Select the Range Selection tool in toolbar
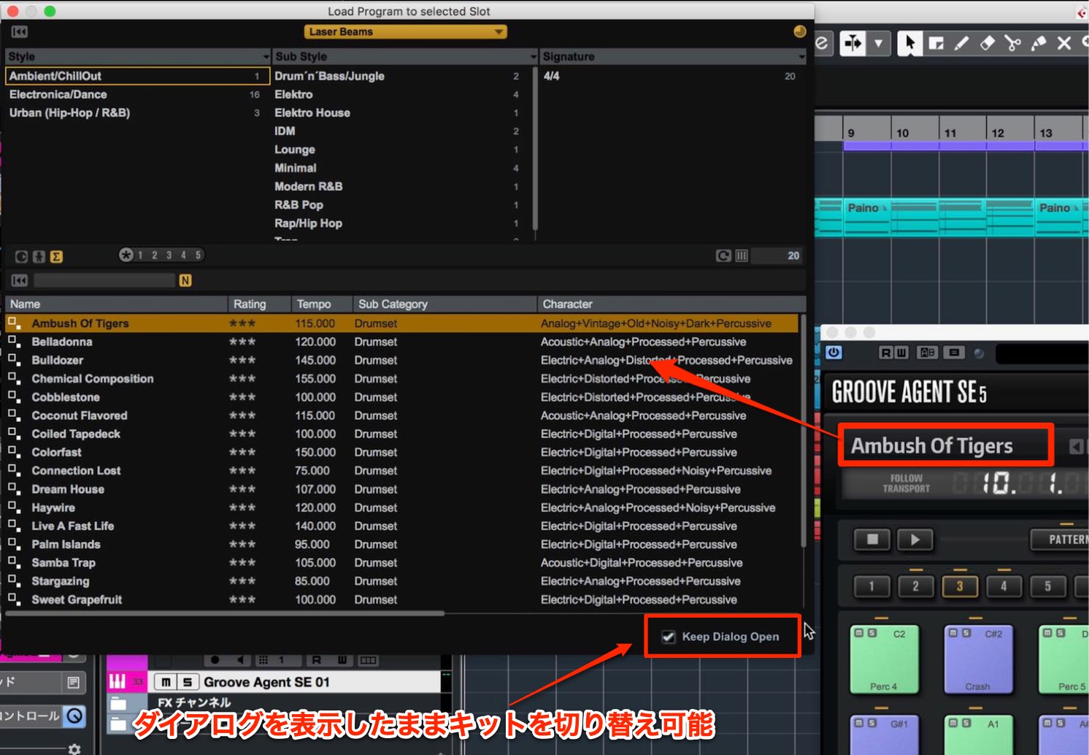The image size is (1089, 755). [936, 43]
